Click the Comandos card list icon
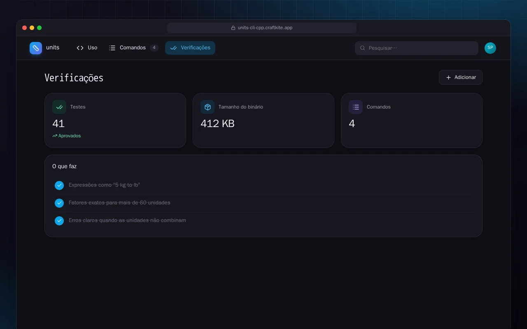 [x=356, y=107]
